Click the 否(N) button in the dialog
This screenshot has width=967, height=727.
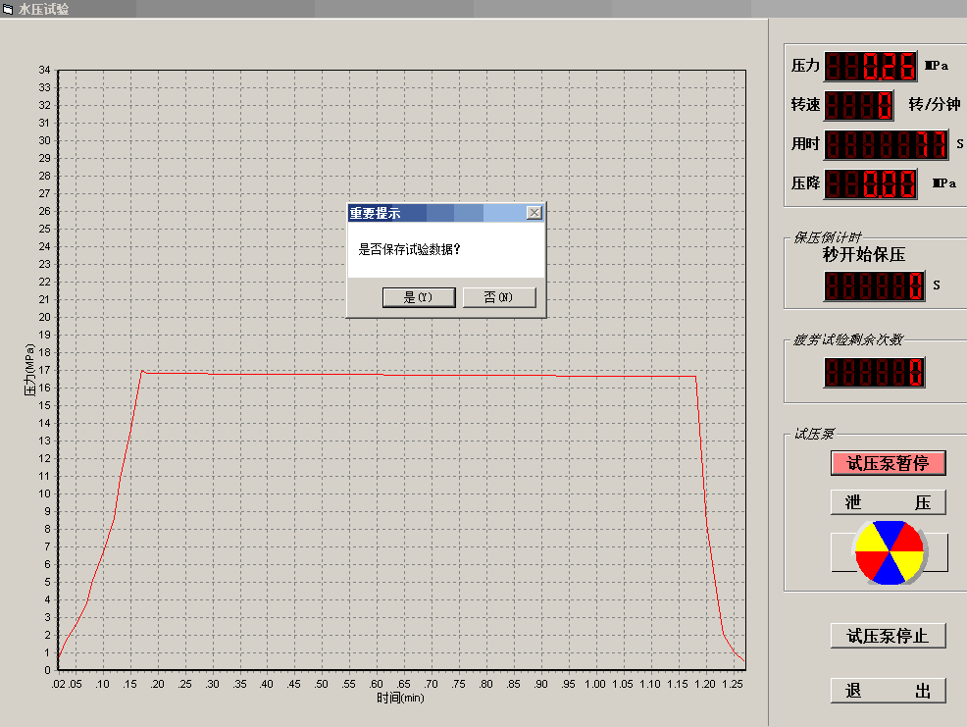(499, 297)
